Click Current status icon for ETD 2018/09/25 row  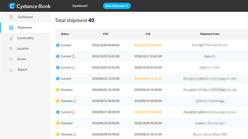[58, 79]
